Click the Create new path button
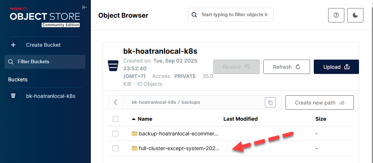 319,103
